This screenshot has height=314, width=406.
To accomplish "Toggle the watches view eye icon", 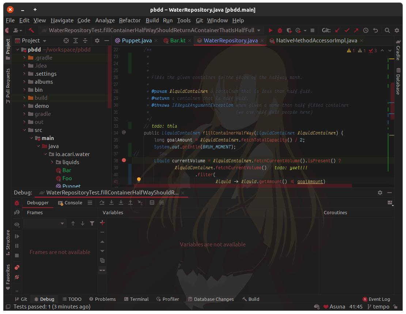I will (17, 224).
